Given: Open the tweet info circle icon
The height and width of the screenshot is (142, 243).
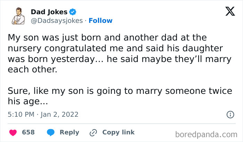Looking at the screenshot, I should (x=229, y=114).
